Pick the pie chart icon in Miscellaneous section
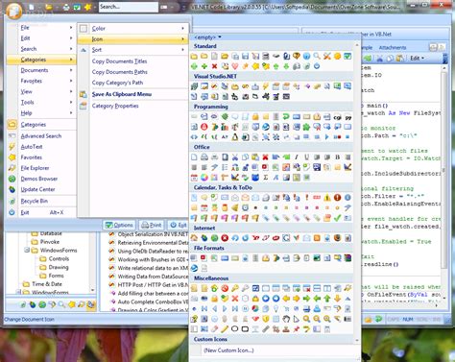The image size is (455, 362). [x=255, y=309]
